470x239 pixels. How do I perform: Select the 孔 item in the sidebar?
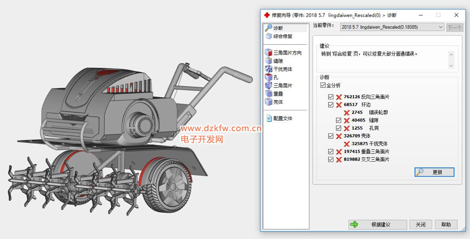coord(276,77)
